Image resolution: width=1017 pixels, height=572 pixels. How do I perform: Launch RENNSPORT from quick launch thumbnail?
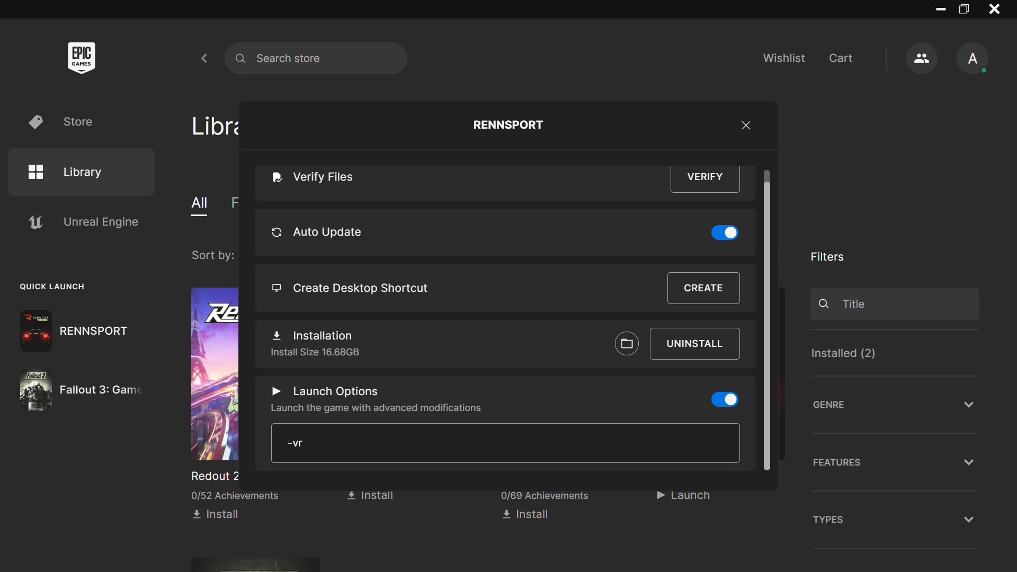tap(36, 331)
